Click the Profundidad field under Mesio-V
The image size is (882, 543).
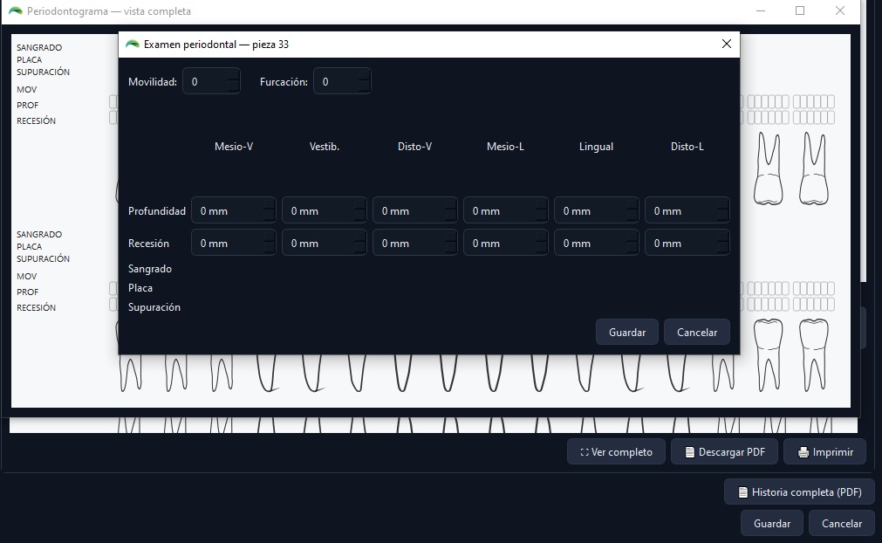(234, 211)
